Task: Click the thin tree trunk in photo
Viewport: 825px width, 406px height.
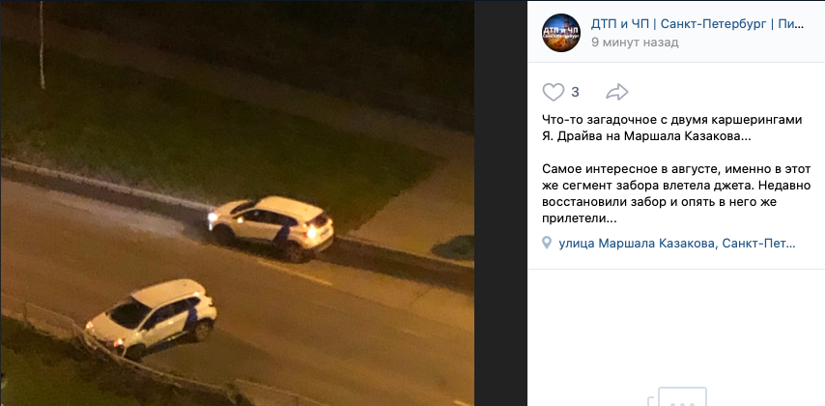Action: tap(42, 44)
